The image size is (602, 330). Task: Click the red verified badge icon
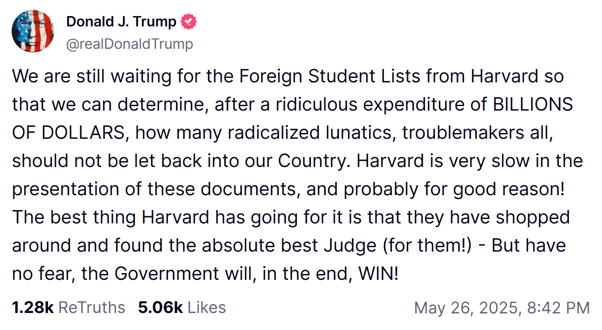tap(189, 21)
